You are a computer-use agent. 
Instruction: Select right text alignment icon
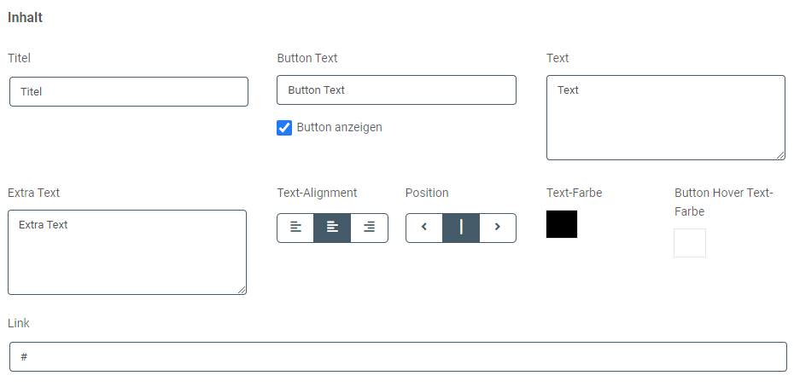pos(369,228)
